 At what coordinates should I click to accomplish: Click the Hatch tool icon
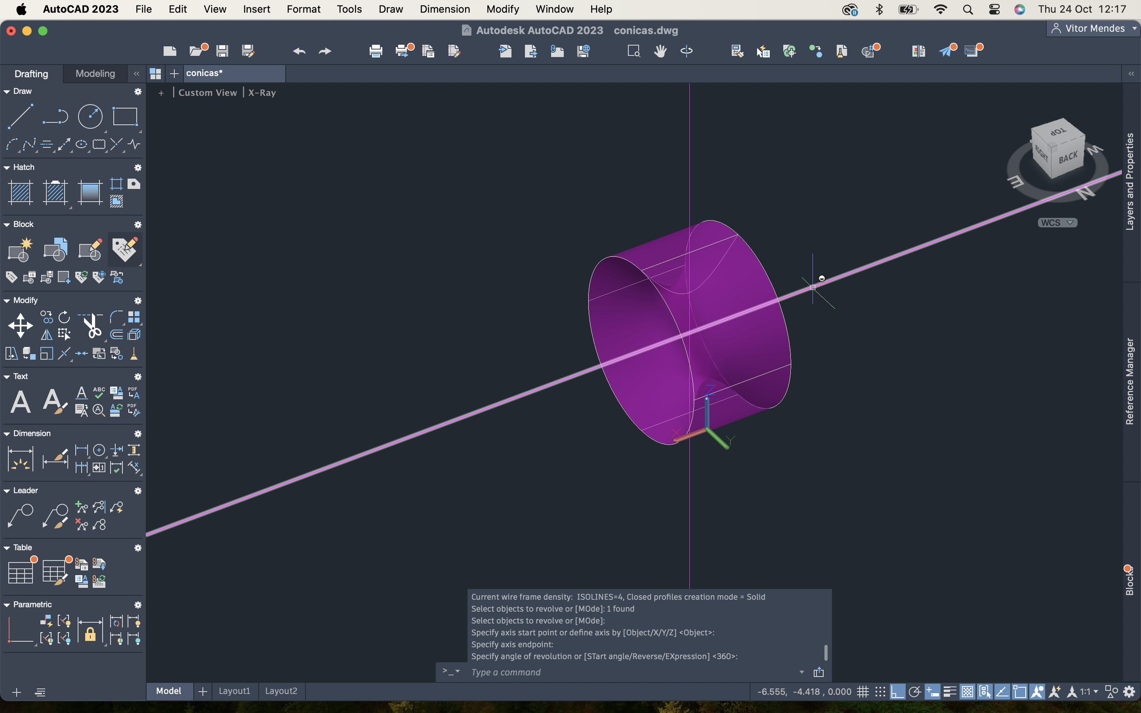point(20,193)
